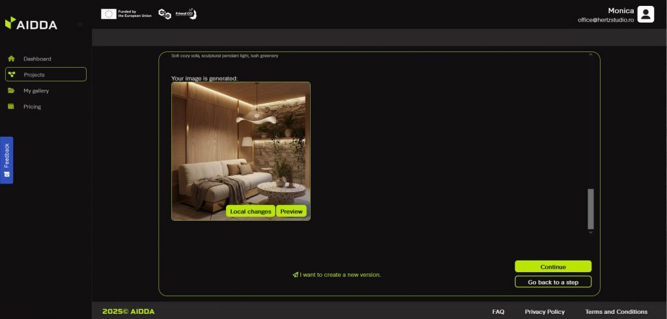Collapse the sidebar with the double-chevron
The image size is (667, 319).
pyautogui.click(x=79, y=24)
